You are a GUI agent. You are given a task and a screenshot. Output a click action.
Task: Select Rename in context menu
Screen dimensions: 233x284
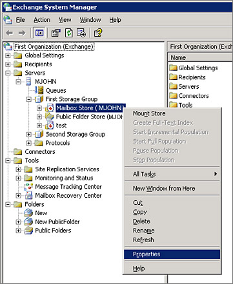click(172, 231)
